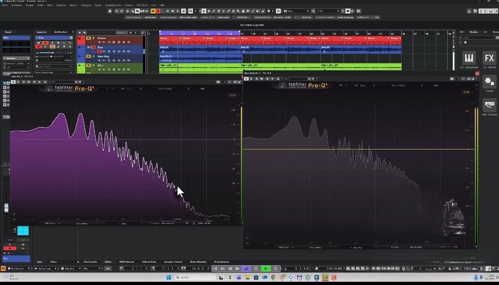Viewport: 499px width, 285px height.
Task: Click the media rack home icon
Action: [x=465, y=42]
